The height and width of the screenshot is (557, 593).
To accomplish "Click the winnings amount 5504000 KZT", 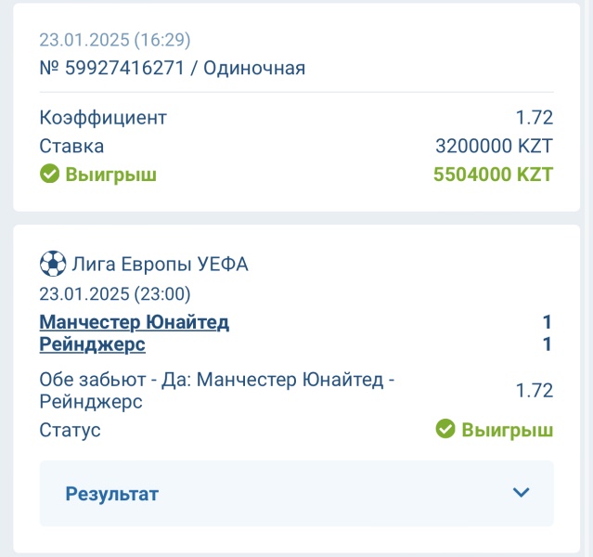I will coord(493,175).
